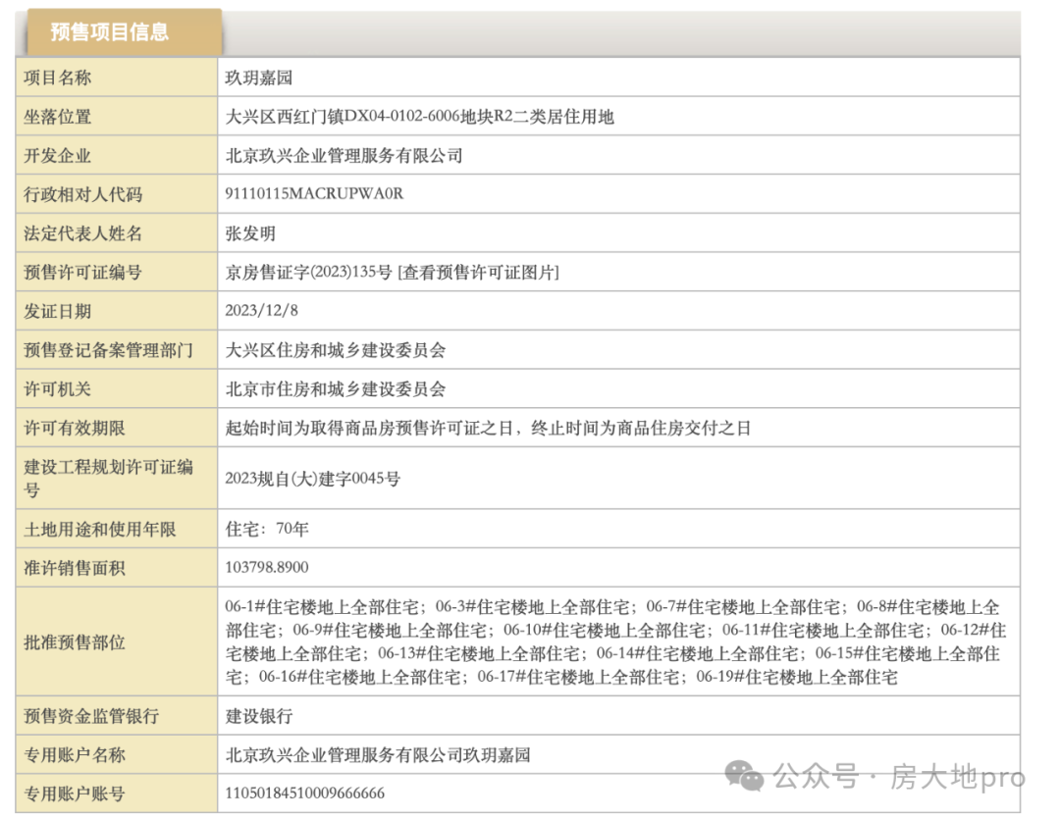Select the sales area 103798.8900
The image size is (1060, 819).
coord(267,568)
